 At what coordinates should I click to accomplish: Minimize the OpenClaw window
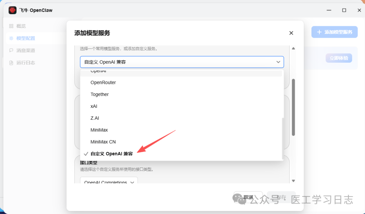(x=329, y=10)
